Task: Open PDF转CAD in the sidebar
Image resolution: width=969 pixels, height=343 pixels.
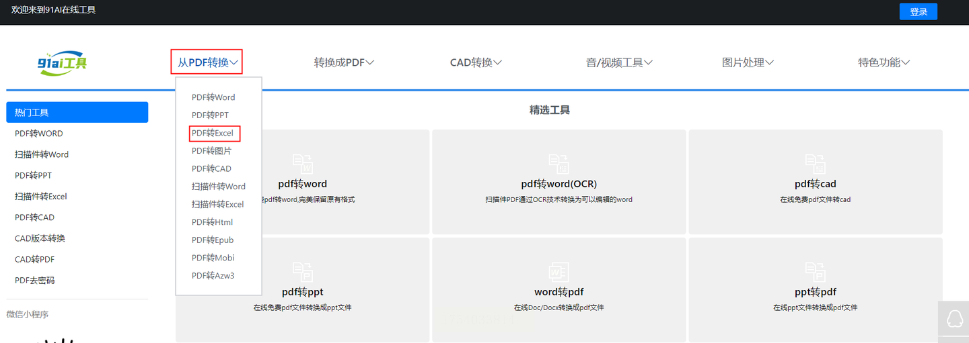Action: [x=35, y=217]
